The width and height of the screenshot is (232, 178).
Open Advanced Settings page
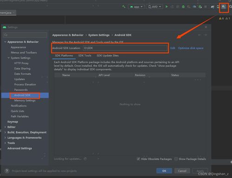click(x=20, y=148)
